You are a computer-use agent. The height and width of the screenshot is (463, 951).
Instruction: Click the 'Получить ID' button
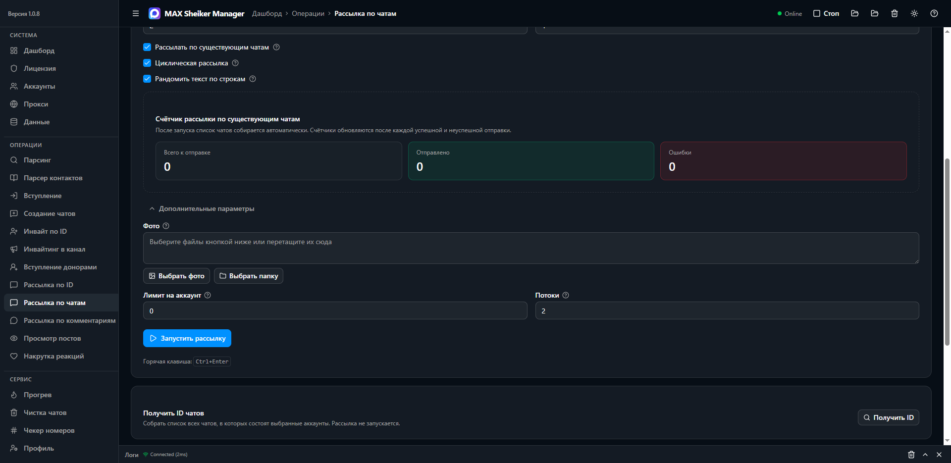pyautogui.click(x=889, y=417)
